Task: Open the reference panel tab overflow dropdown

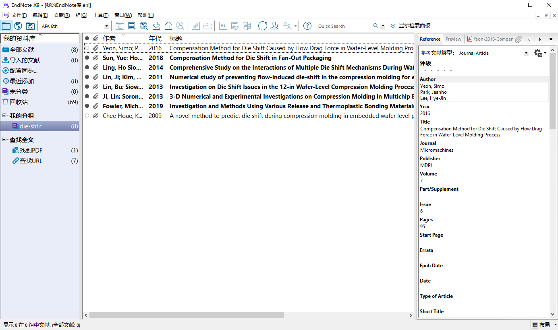Action: tap(551, 39)
